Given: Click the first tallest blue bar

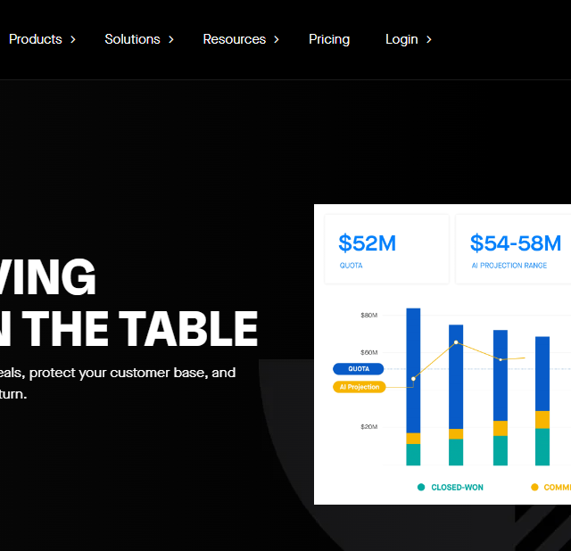Looking at the screenshot, I should pyautogui.click(x=413, y=371).
